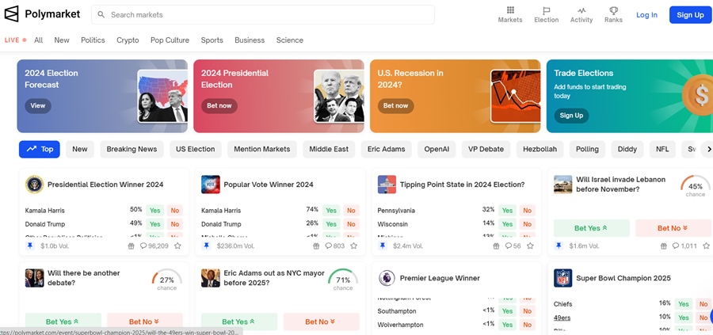The image size is (713, 335).
Task: Open comments showing 96,209 on Presidential Election card
Action: tap(154, 246)
